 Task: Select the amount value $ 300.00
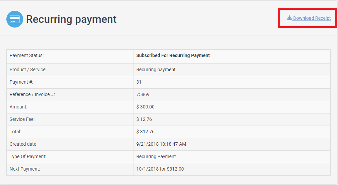point(145,107)
